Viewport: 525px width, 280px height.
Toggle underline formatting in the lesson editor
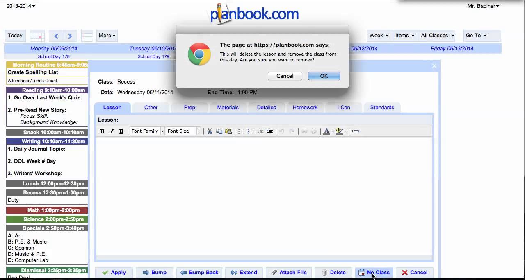point(121,131)
